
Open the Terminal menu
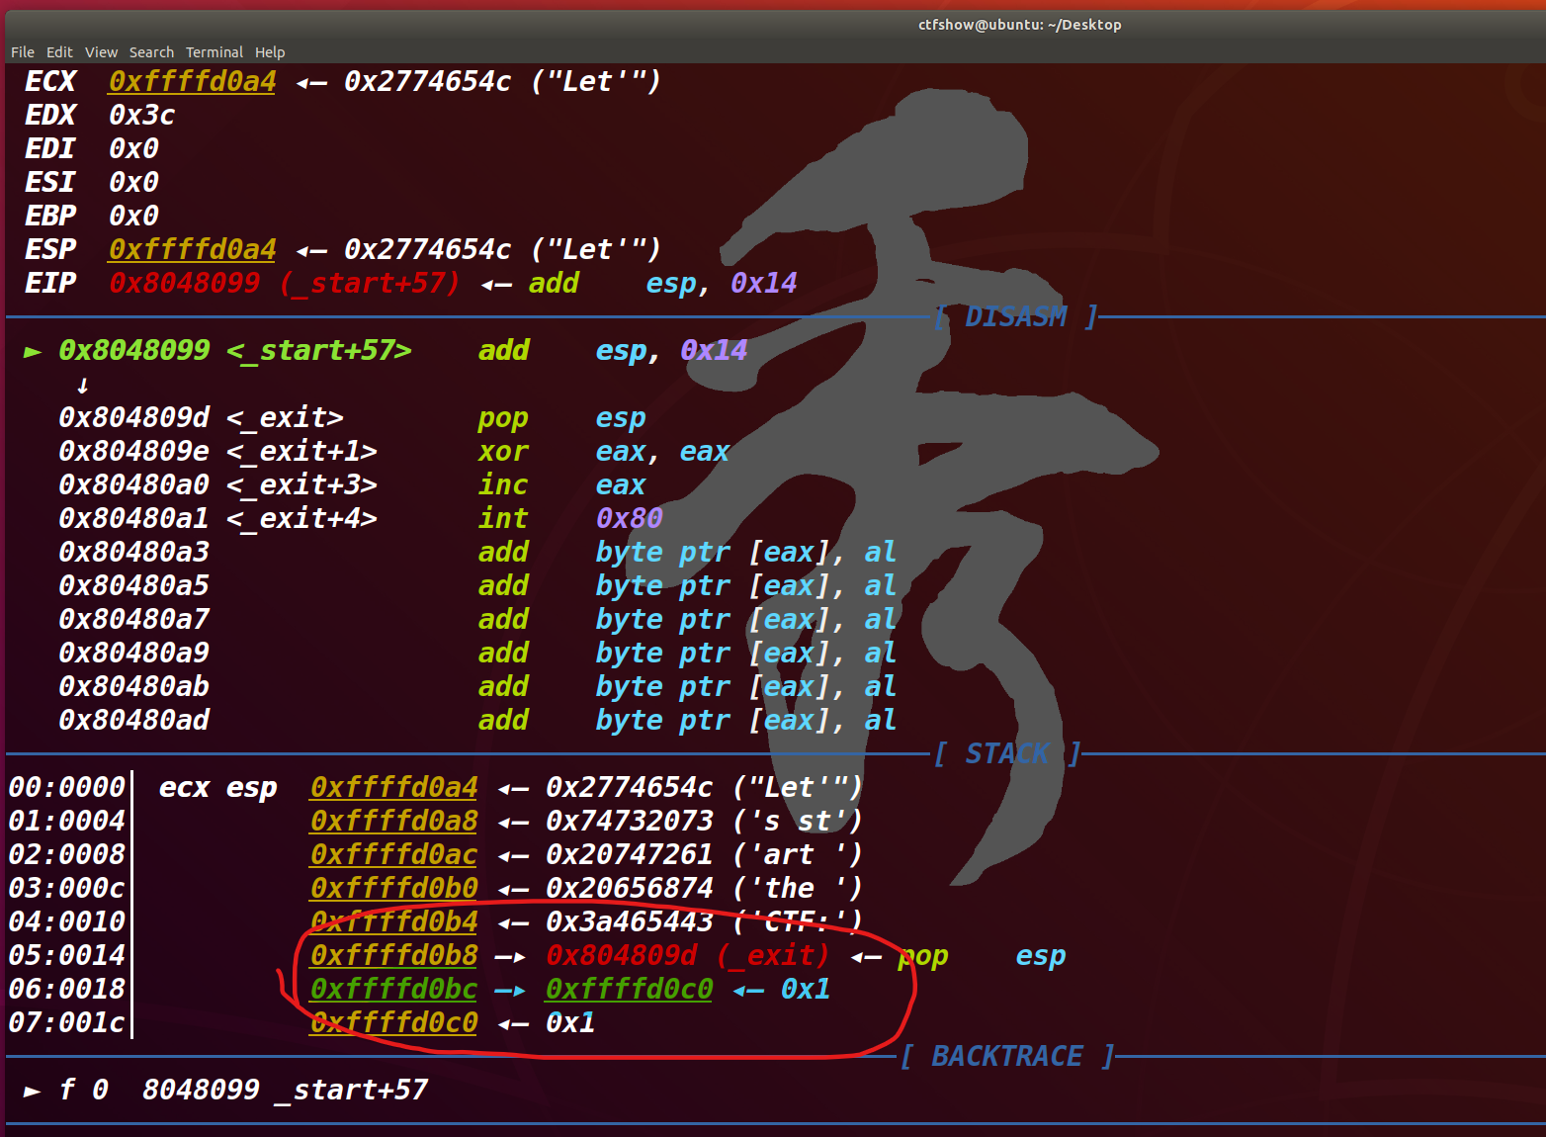tap(215, 52)
